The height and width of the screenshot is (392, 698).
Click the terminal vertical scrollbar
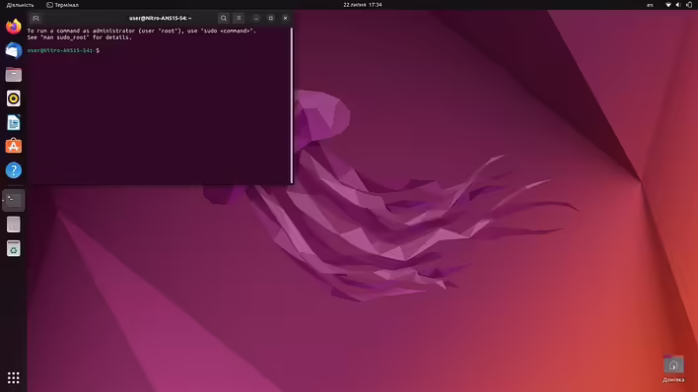[x=292, y=105]
